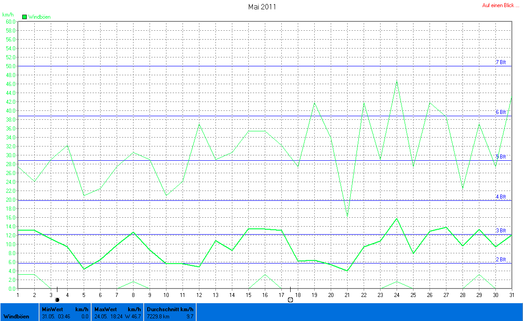This screenshot has height=321, width=523.
Task: Open the 'Auf einen Blick ...' link
Action: (500, 5)
